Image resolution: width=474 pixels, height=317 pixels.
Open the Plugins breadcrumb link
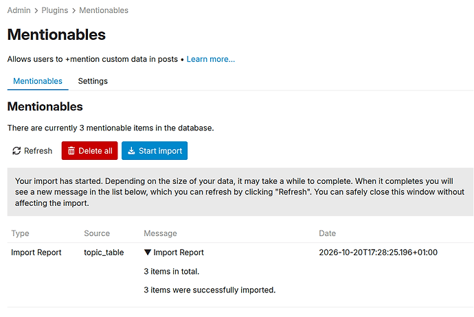(x=55, y=10)
